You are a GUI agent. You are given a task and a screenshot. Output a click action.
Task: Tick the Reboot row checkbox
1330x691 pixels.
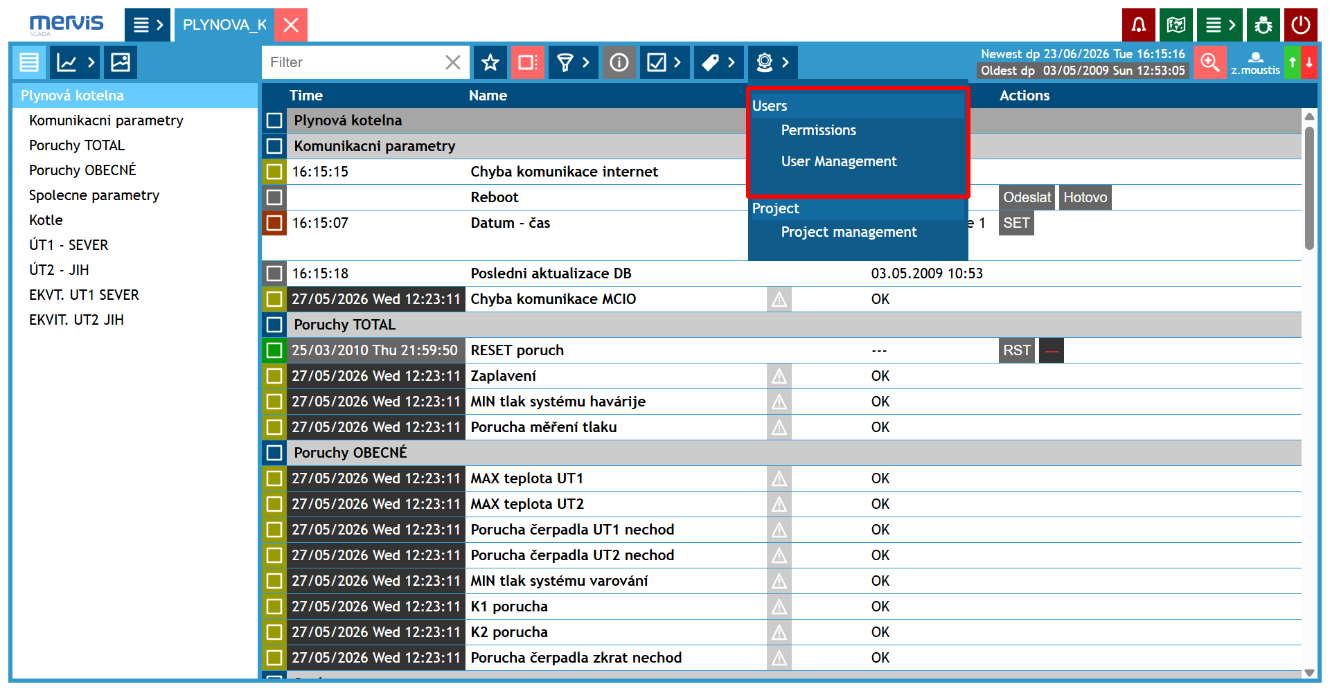click(x=274, y=197)
